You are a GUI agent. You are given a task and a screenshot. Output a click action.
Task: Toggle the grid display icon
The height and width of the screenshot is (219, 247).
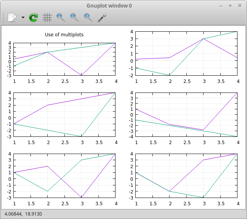coord(47,17)
